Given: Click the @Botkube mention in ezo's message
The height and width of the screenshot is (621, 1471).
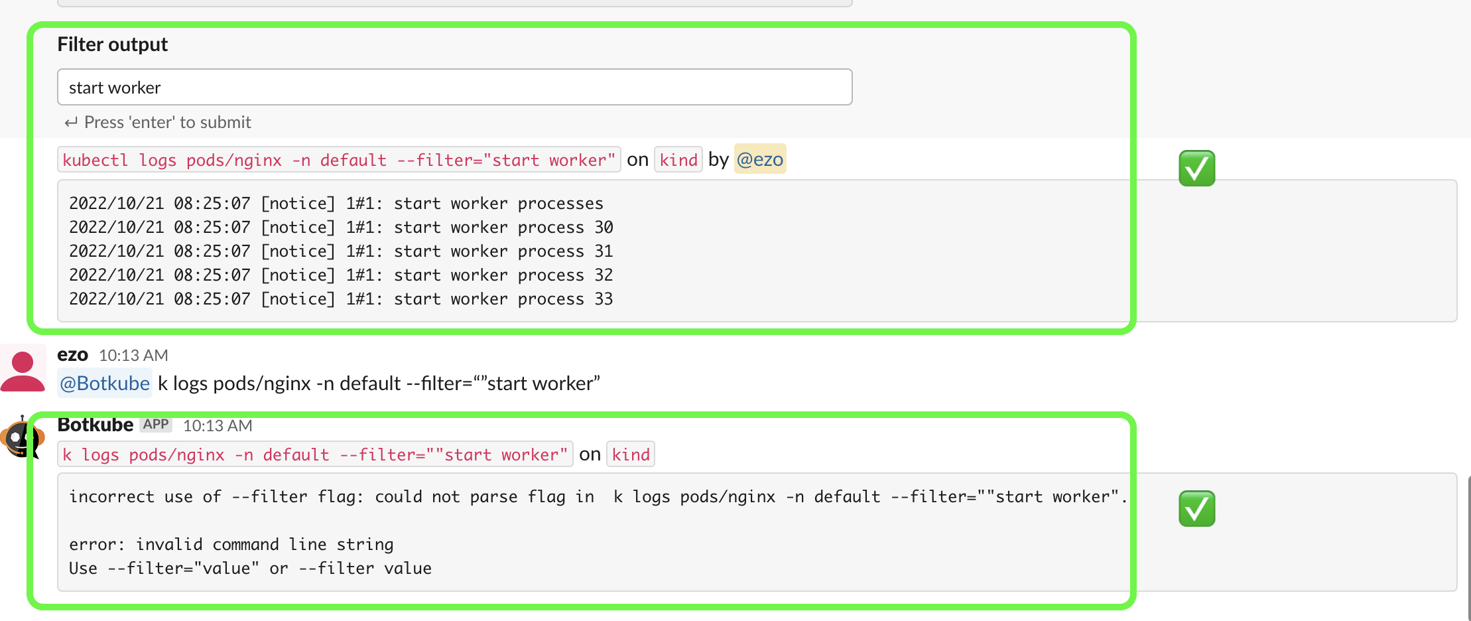Looking at the screenshot, I should [104, 383].
